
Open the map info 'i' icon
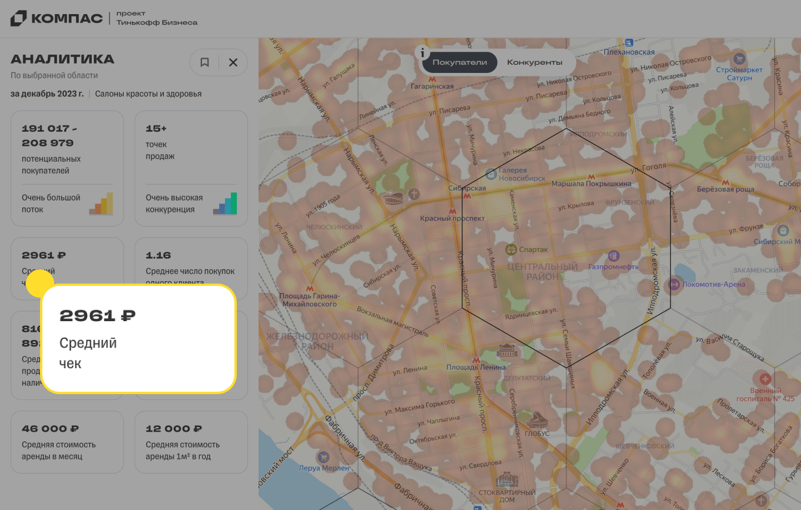(x=422, y=53)
